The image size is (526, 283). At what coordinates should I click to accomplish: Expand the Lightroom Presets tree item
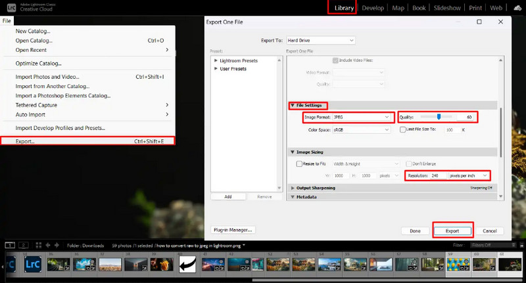(x=216, y=60)
